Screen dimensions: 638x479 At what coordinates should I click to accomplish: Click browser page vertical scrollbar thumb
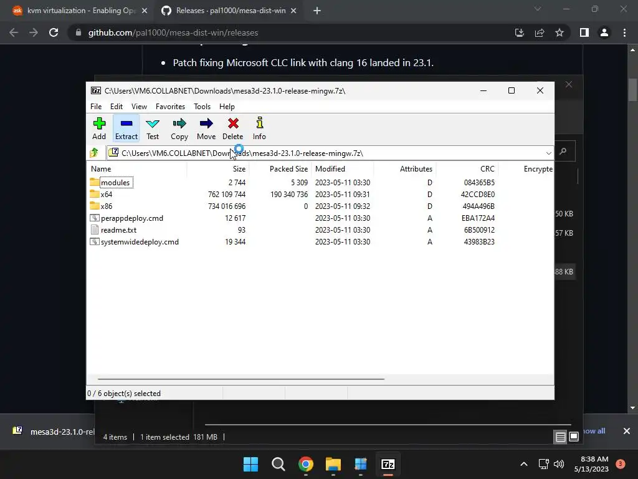coord(632,90)
